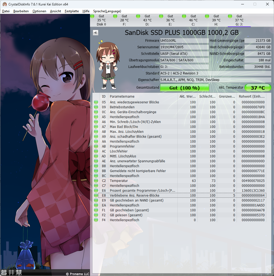Screen dimensions: 274x276
Task: Click NAND-Schreibvorgänge value 8471 GB
Action: tap(258, 53)
